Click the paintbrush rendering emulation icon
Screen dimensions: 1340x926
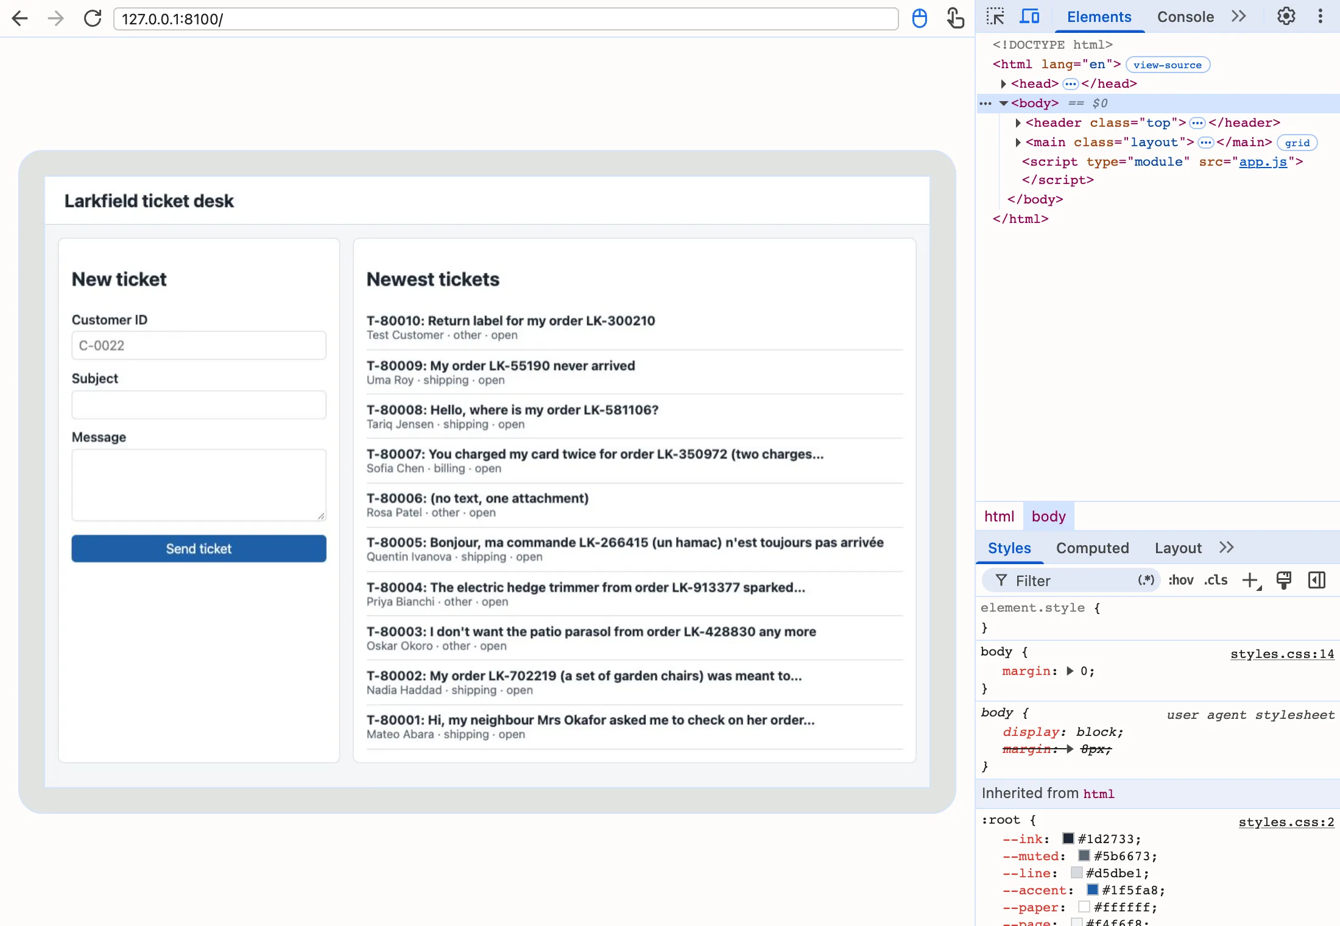click(1283, 580)
